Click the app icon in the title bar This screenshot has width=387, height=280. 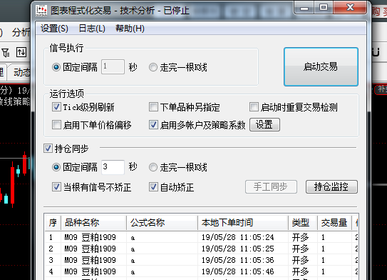click(41, 11)
